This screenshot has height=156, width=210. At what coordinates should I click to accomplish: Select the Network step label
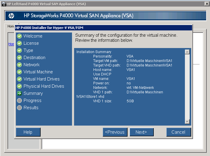tap(31, 65)
